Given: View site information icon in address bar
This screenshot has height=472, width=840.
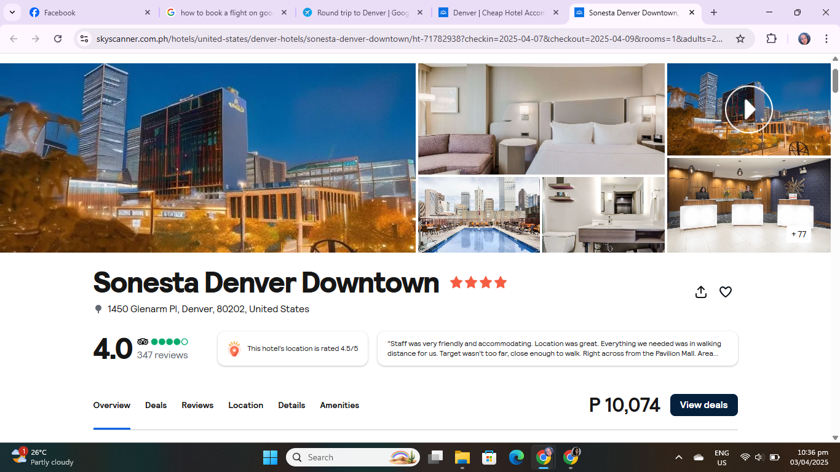Looking at the screenshot, I should coord(84,39).
